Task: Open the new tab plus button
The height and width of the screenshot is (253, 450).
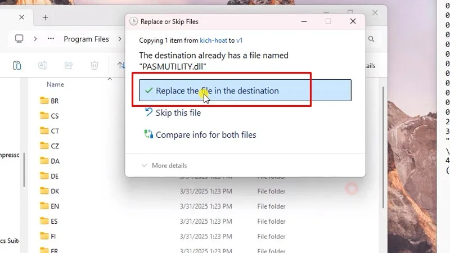Action: coord(45,17)
